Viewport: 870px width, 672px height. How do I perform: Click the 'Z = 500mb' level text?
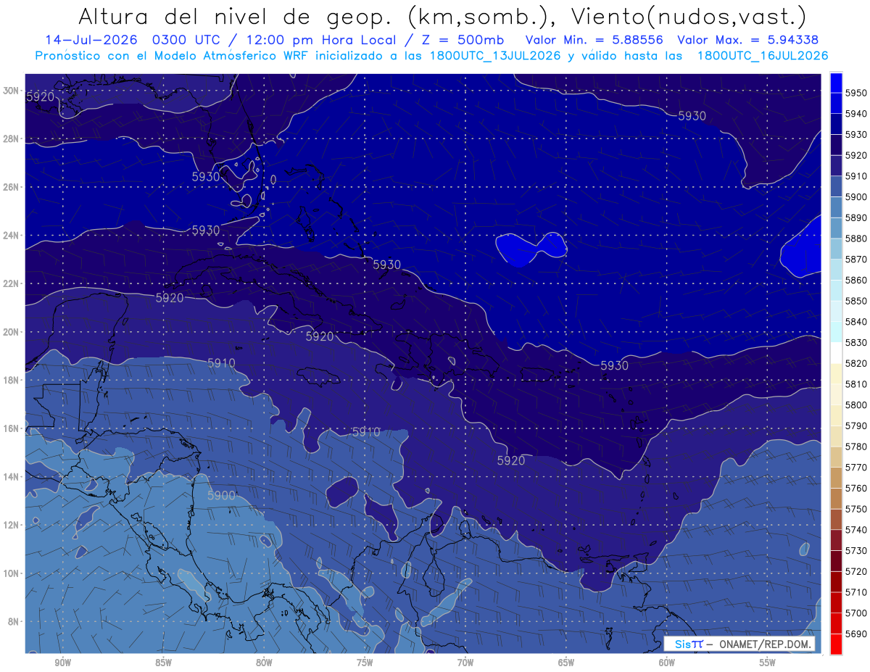point(463,40)
